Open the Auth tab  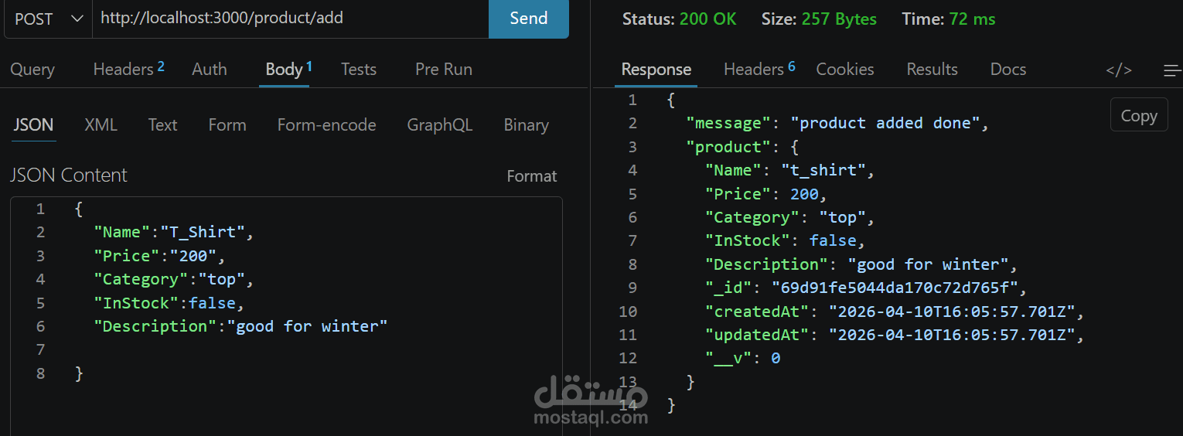coord(210,70)
